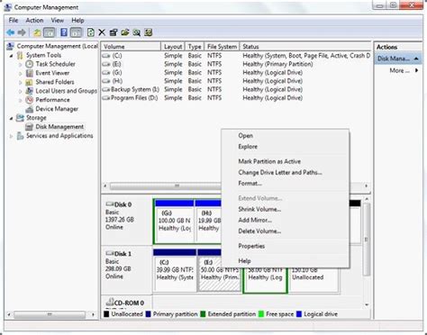Open the Action menu
This screenshot has width=427, height=335.
click(34, 21)
